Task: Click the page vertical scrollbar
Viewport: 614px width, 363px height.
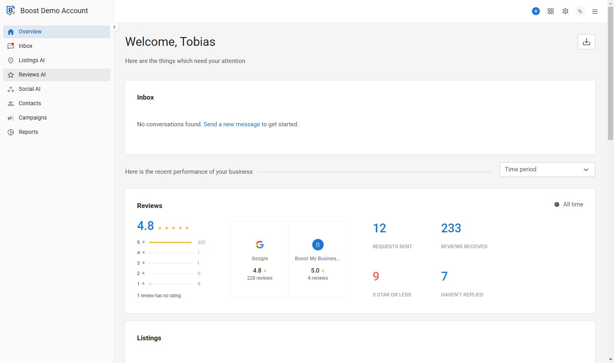Action: [610, 80]
